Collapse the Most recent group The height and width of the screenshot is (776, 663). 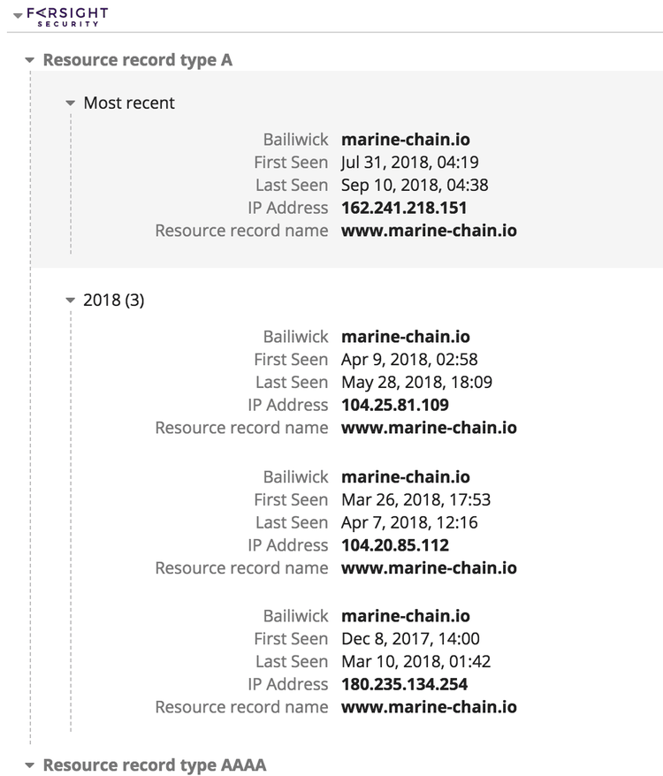pyautogui.click(x=71, y=103)
